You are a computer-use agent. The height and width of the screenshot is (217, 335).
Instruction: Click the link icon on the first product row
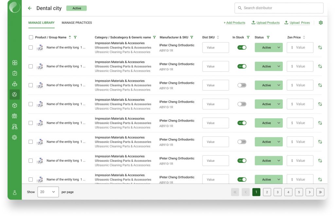tap(320, 47)
